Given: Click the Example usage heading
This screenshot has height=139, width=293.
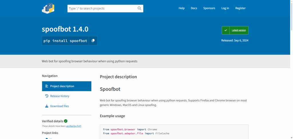Looking at the screenshot, I should [112, 116].
